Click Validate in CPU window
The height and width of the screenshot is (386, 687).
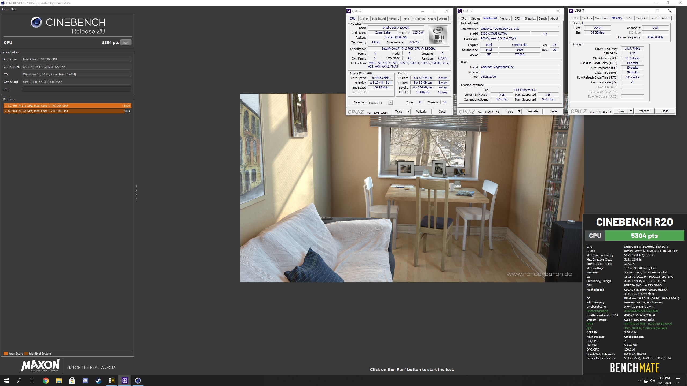click(421, 112)
